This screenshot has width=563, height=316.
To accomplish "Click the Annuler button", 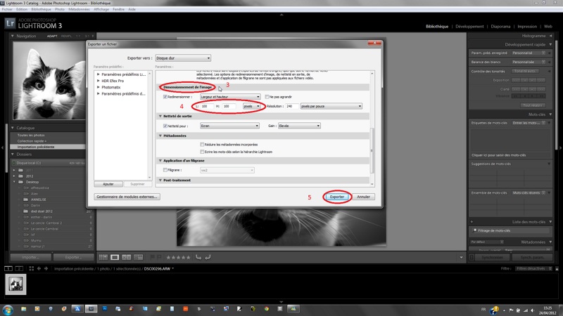I will click(x=363, y=197).
